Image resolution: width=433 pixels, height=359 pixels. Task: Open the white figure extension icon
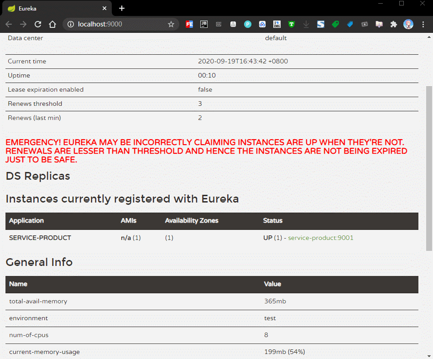233,24
